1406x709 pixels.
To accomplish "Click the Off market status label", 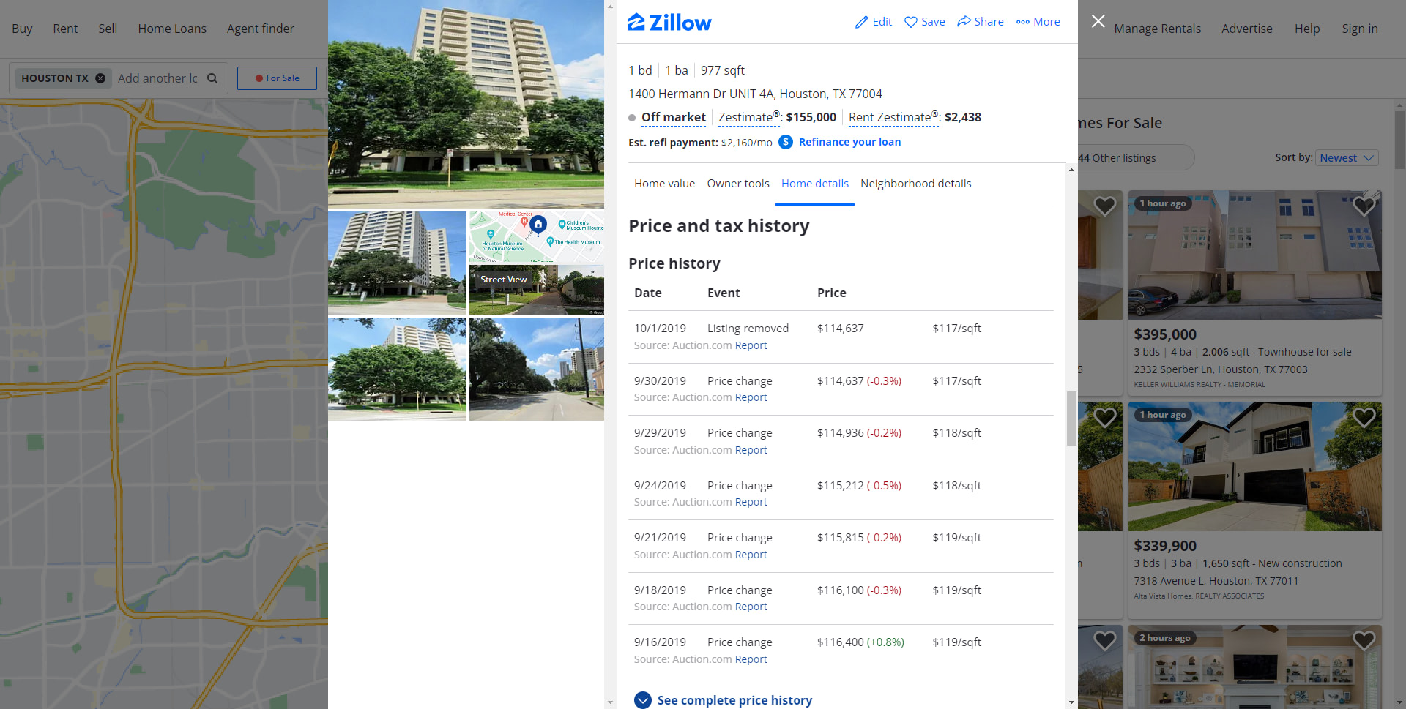I will (673, 117).
